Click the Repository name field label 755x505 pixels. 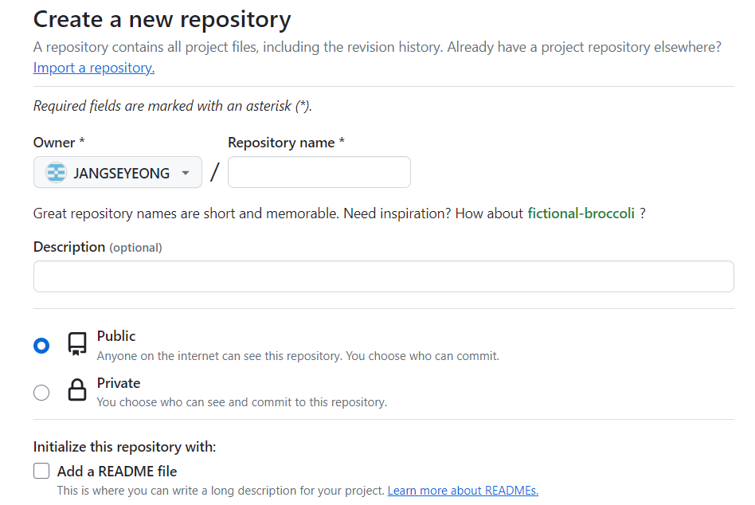[281, 143]
